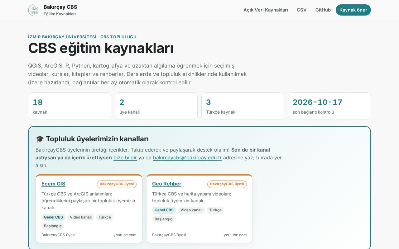Click Eğitim Kaynakları subtitle in header
The width and height of the screenshot is (399, 249).
(x=60, y=14)
